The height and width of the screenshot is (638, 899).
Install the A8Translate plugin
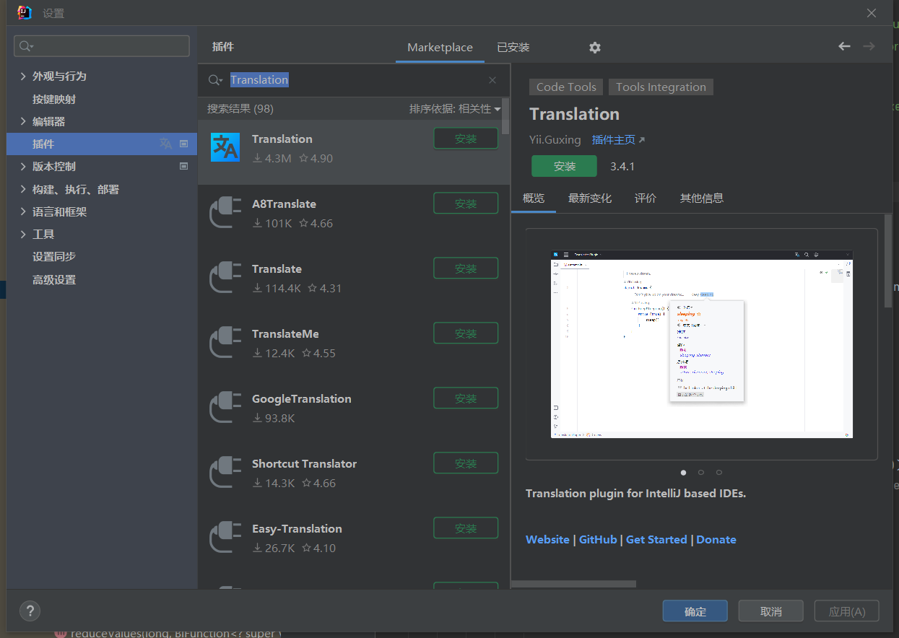(x=466, y=204)
